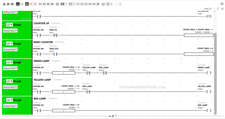Pick the set coil (S) tool
The height and width of the screenshot is (119, 225).
pyautogui.click(x=86, y=4)
